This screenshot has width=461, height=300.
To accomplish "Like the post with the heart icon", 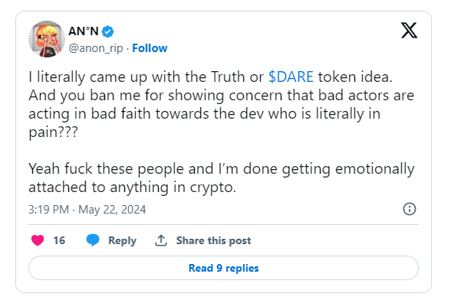I will click(38, 240).
